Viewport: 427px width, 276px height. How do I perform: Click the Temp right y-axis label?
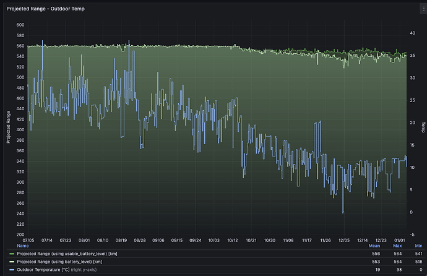pos(423,127)
